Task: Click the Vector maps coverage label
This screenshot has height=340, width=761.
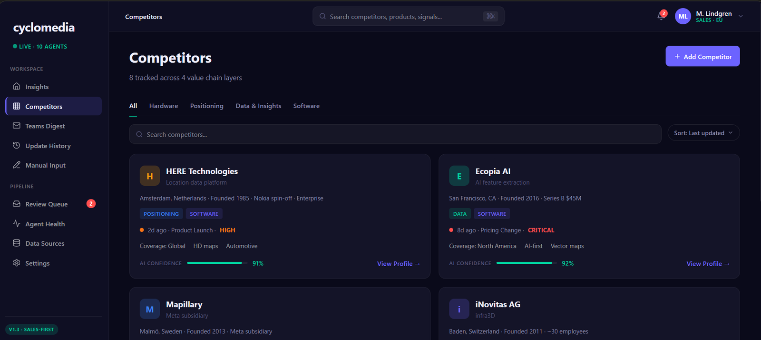Action: [567, 246]
